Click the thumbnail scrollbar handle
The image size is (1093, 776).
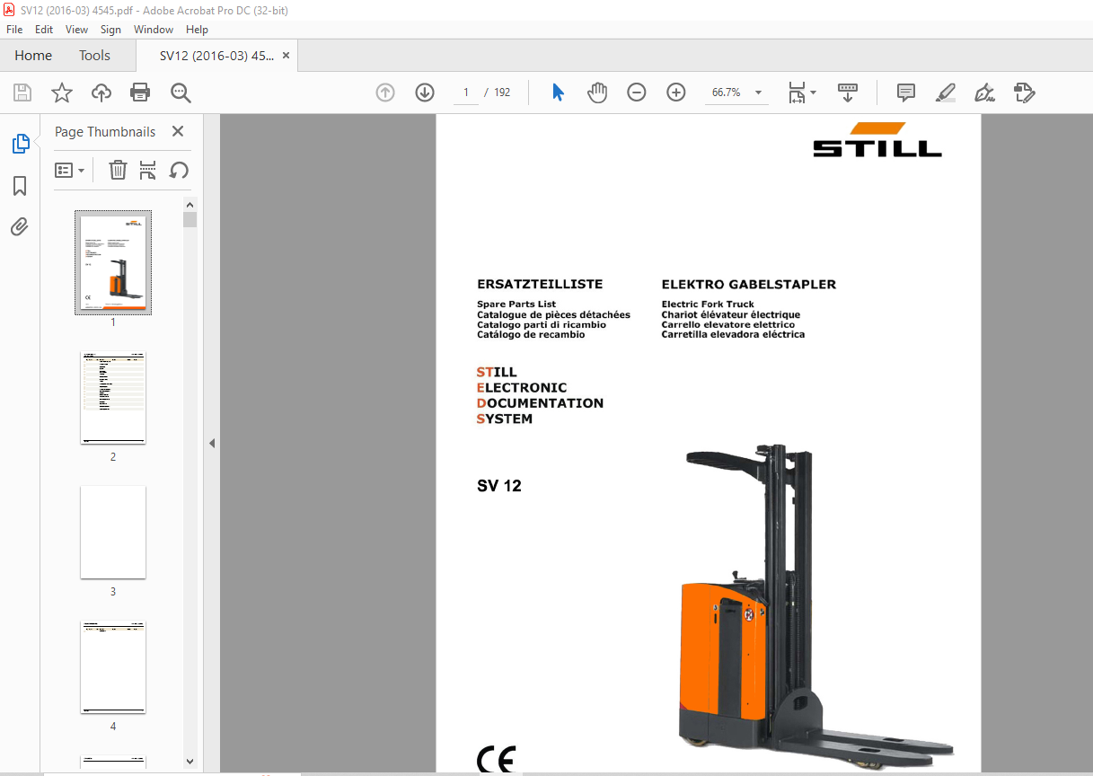click(190, 219)
